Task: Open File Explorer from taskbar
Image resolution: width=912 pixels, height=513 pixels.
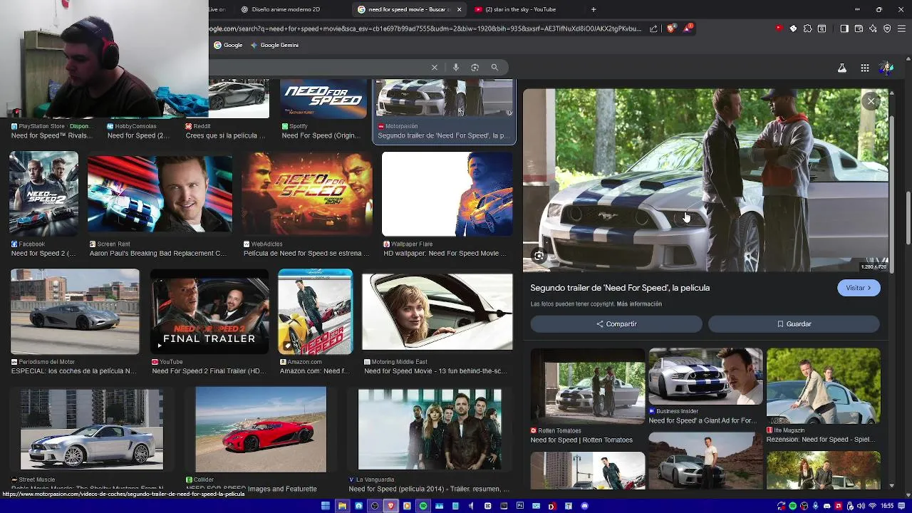Action: tap(343, 506)
